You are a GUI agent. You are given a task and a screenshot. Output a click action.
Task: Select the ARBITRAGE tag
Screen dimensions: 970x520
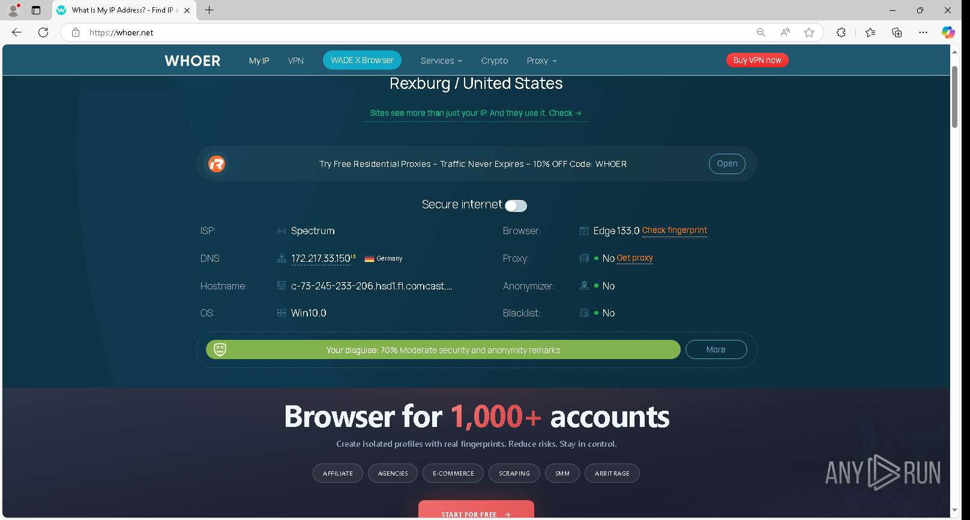pos(612,473)
